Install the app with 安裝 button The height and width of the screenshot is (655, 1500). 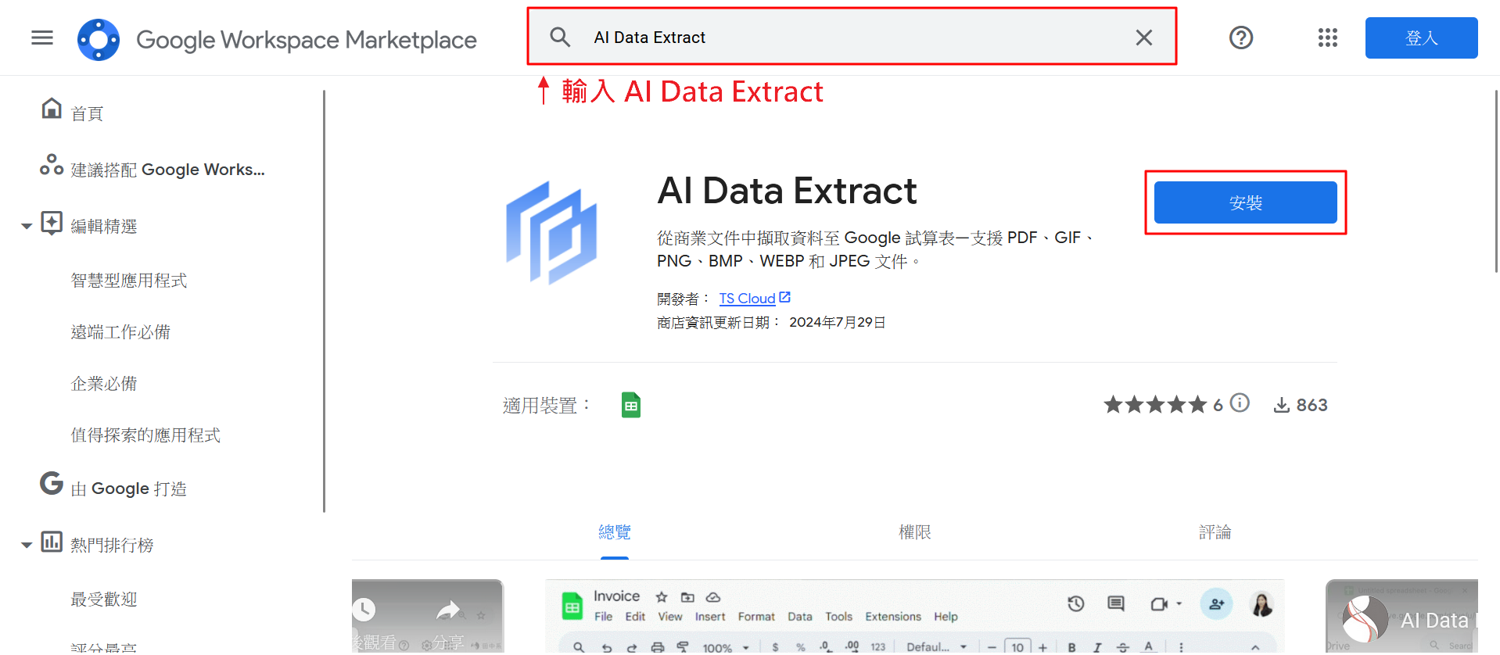(x=1245, y=202)
